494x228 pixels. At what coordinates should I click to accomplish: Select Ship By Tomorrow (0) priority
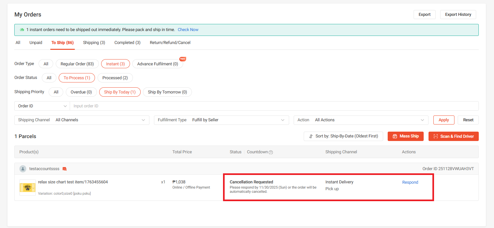pos(167,92)
